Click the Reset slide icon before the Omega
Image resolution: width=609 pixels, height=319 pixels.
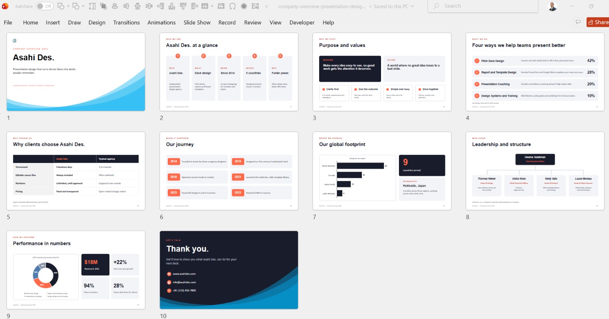click(x=221, y=6)
